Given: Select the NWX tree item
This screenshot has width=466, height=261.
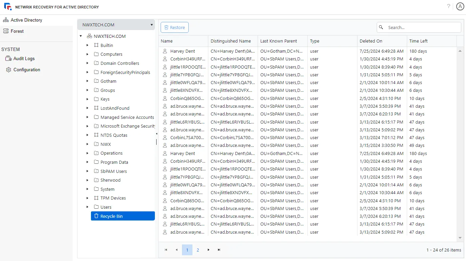Looking at the screenshot, I should click(106, 144).
